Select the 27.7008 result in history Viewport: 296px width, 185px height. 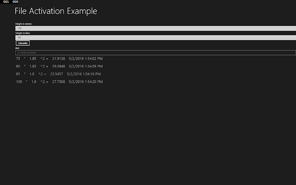pos(59,81)
